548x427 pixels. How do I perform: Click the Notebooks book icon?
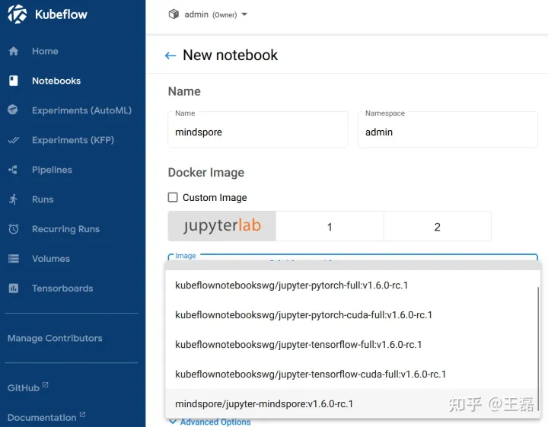pos(14,81)
